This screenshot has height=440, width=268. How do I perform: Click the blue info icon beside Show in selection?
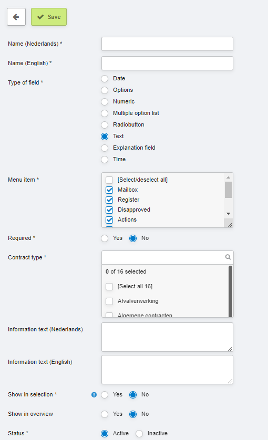94,394
